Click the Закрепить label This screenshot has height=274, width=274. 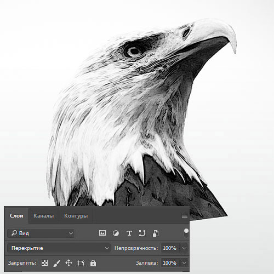[x=22, y=263]
